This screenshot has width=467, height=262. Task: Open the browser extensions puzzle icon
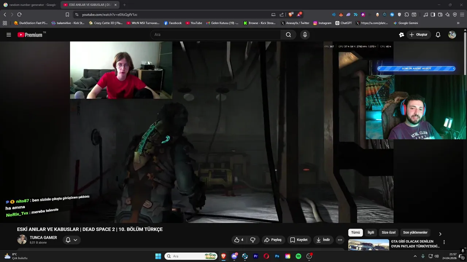pyautogui.click(x=407, y=15)
